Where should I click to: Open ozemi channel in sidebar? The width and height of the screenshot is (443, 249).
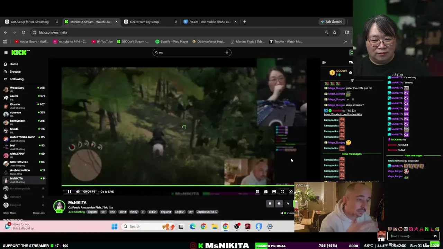tap(24, 98)
